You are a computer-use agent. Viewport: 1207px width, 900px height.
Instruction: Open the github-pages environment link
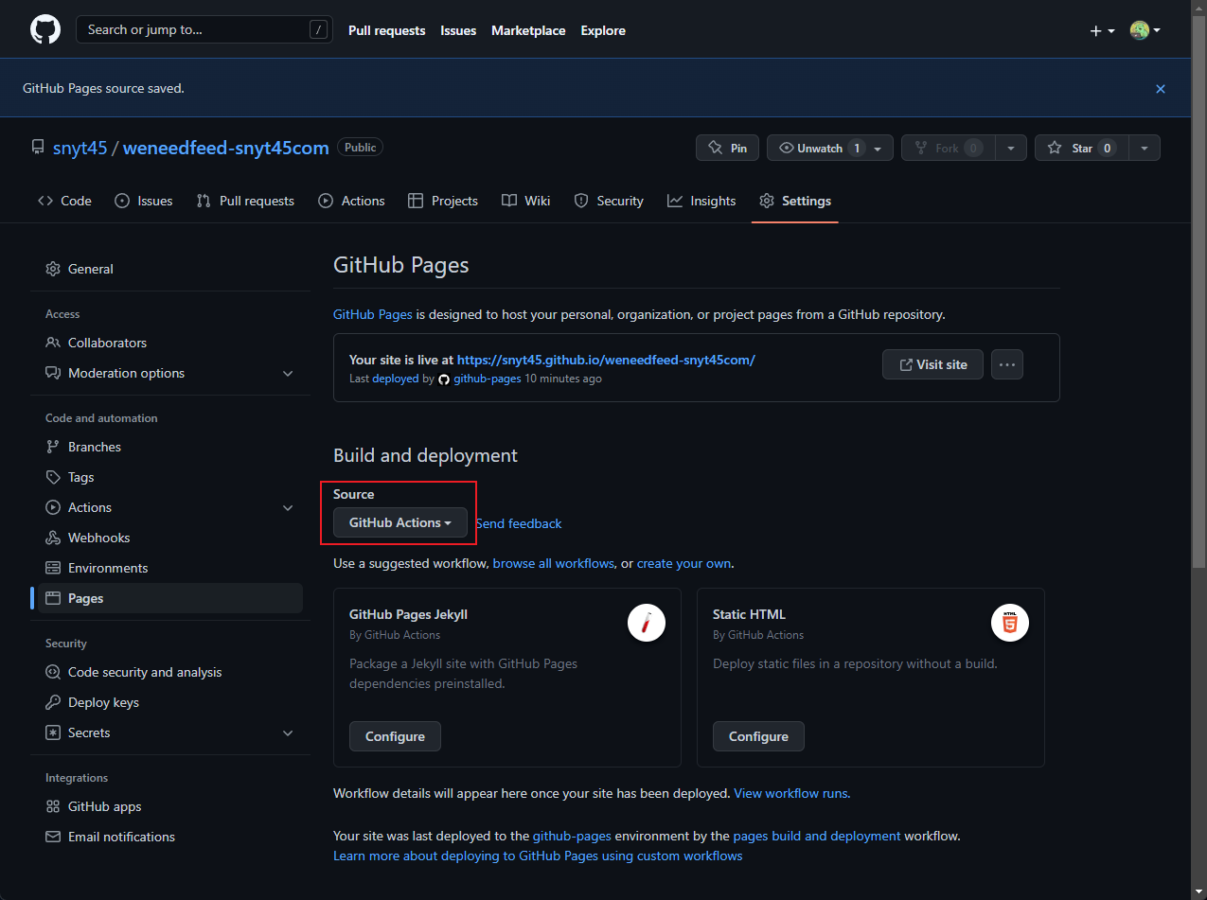coord(572,837)
